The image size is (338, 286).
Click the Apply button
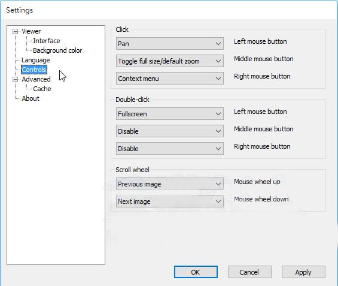coord(303,272)
